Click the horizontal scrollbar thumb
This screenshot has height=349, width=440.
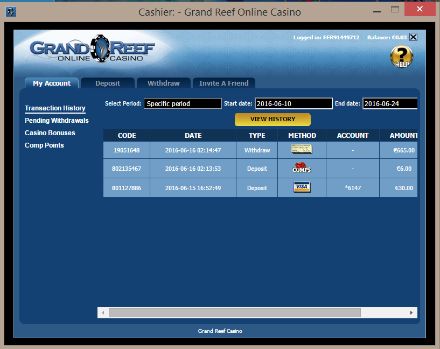[235, 312]
